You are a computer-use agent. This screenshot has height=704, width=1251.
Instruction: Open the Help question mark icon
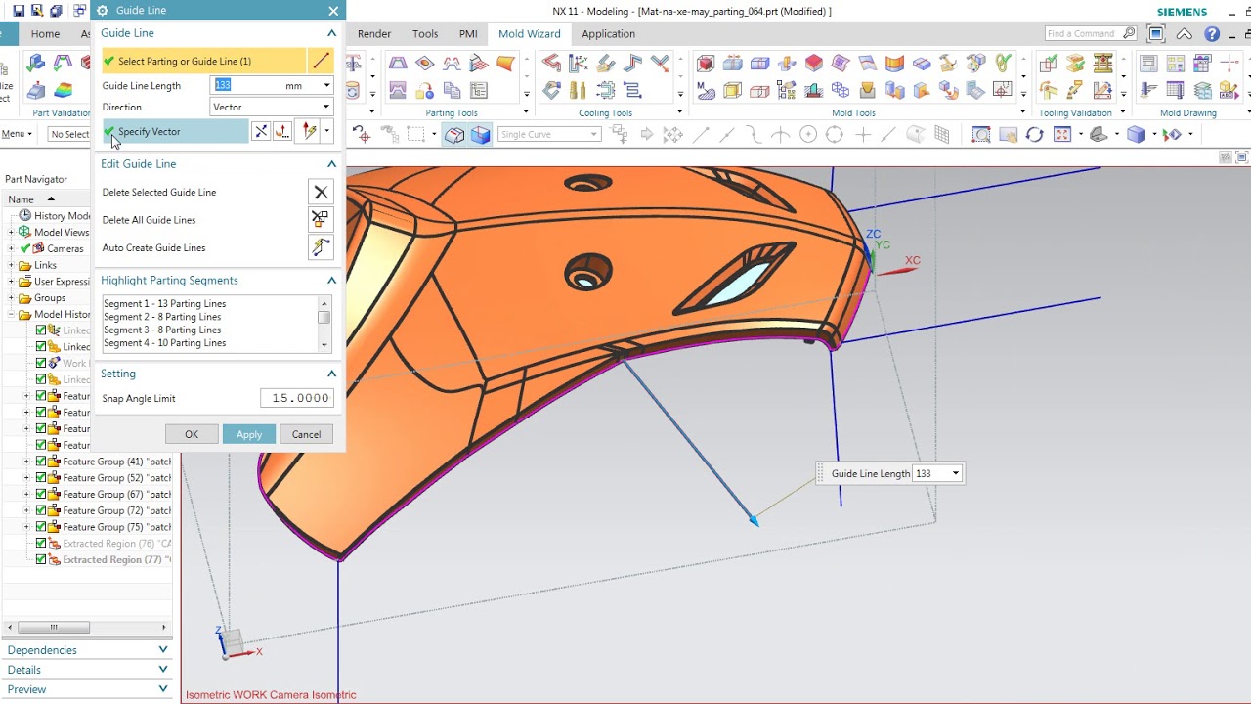tap(1212, 33)
